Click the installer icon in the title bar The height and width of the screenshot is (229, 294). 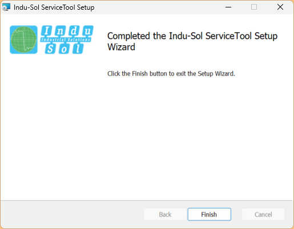pyautogui.click(x=6, y=7)
